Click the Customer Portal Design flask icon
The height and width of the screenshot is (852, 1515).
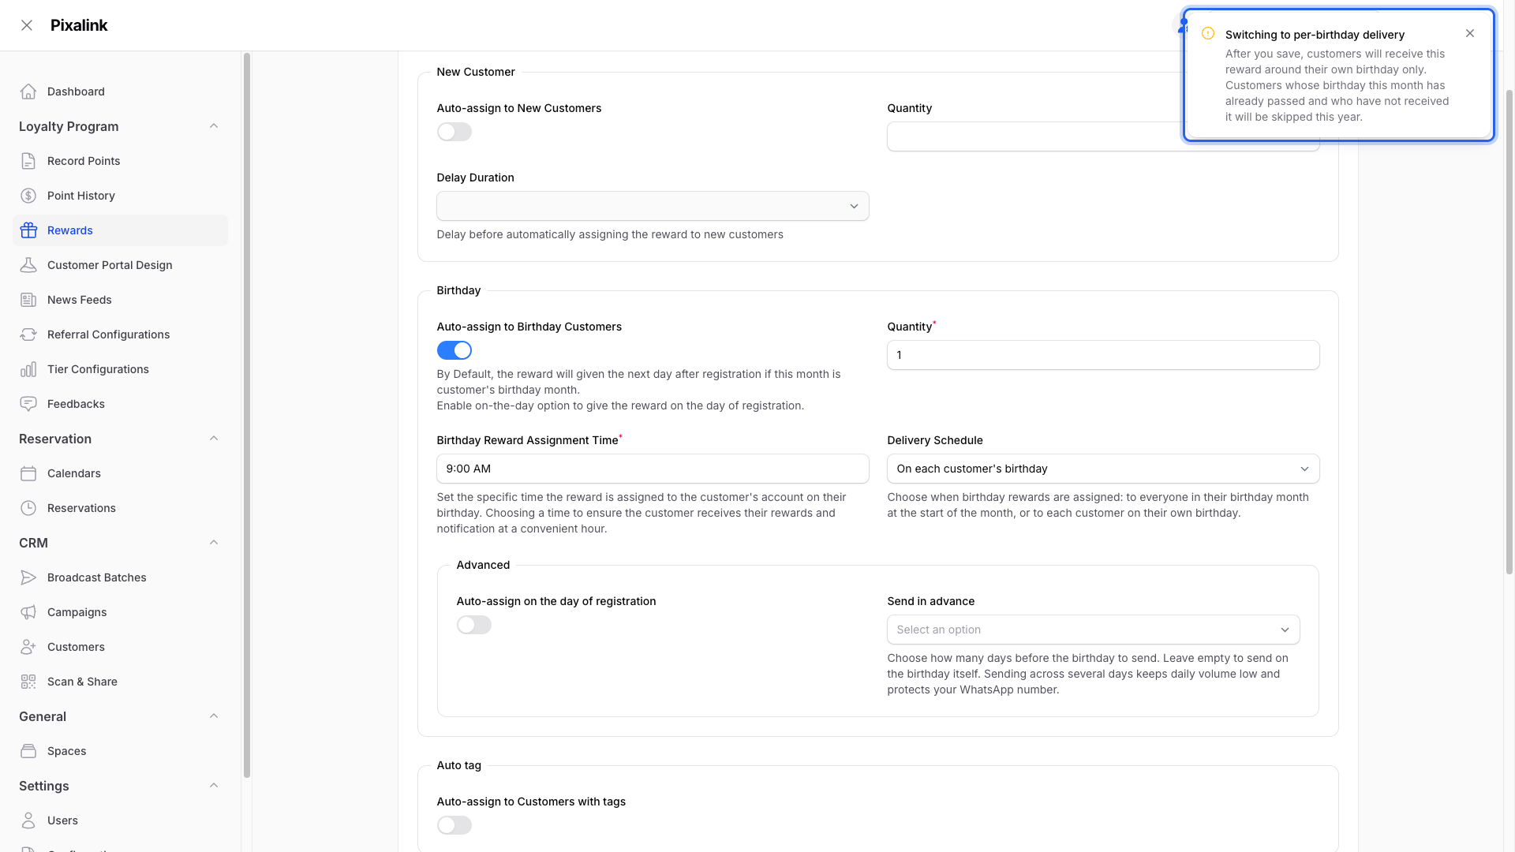point(28,265)
